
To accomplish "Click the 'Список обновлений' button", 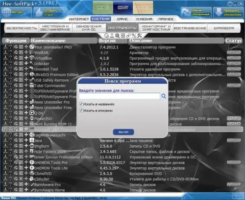I will (196, 12).
